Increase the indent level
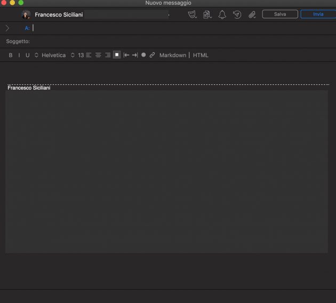Viewport: 336px width, 303px height. click(135, 55)
